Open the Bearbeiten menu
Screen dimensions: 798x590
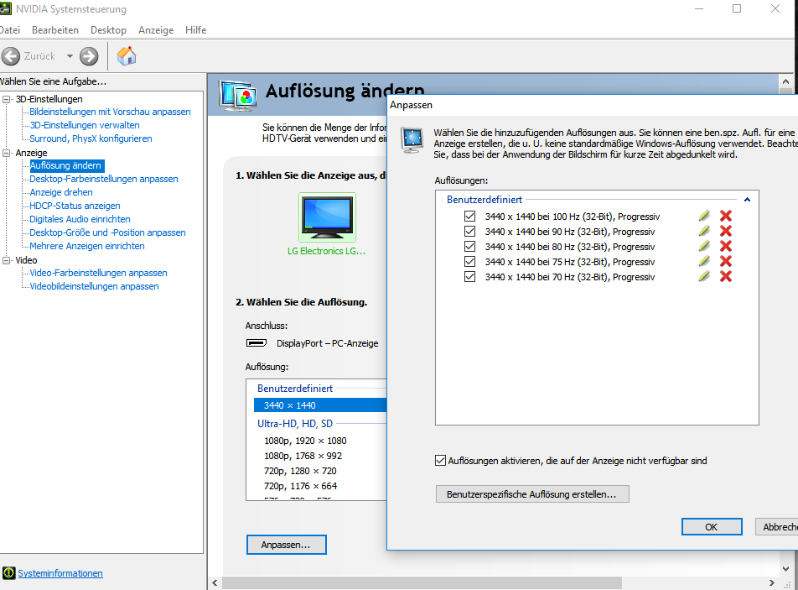point(55,30)
